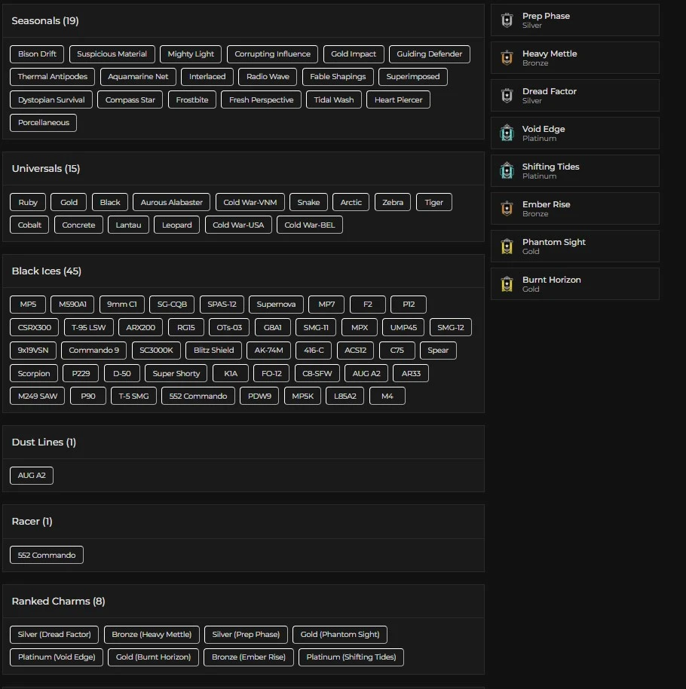686x689 pixels.
Task: Click the Black Ices (45) section header
Action: click(x=46, y=271)
